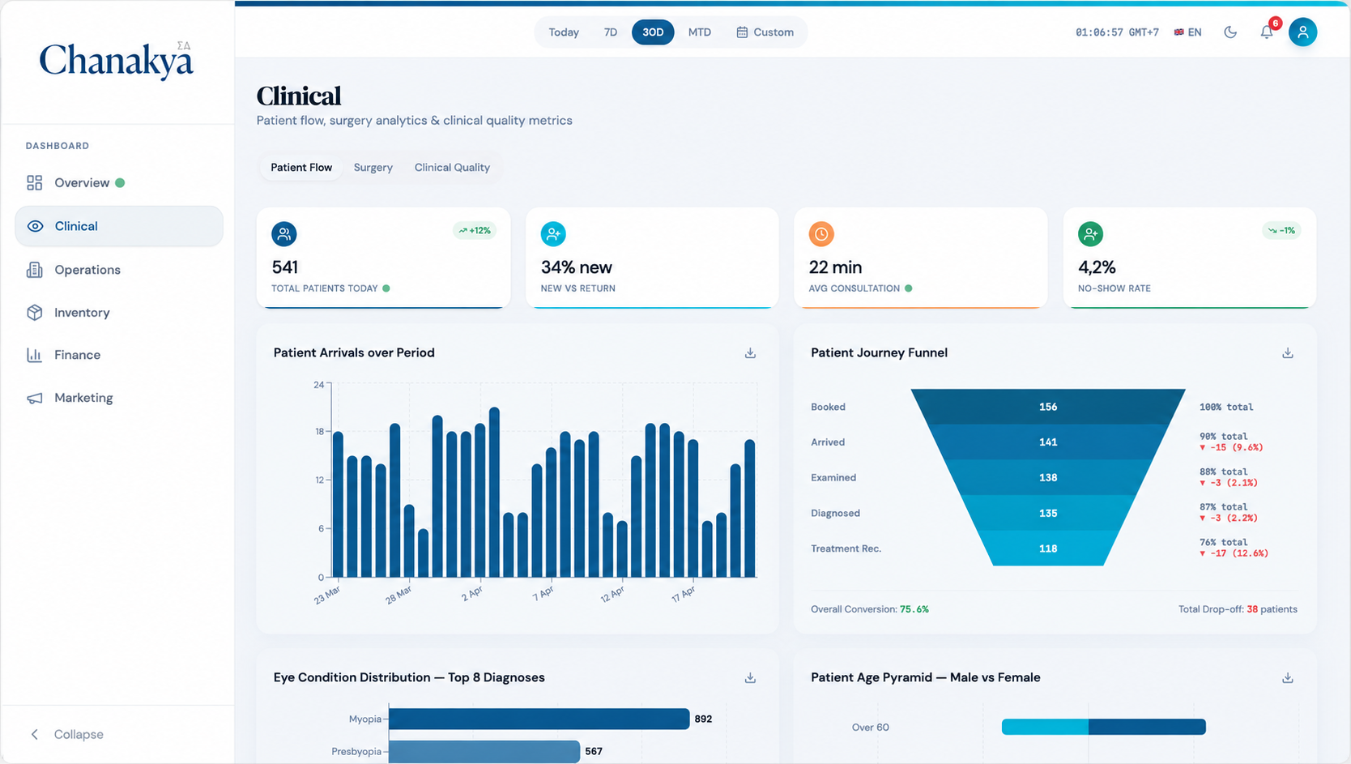Click the Marketing megaphone icon

34,398
